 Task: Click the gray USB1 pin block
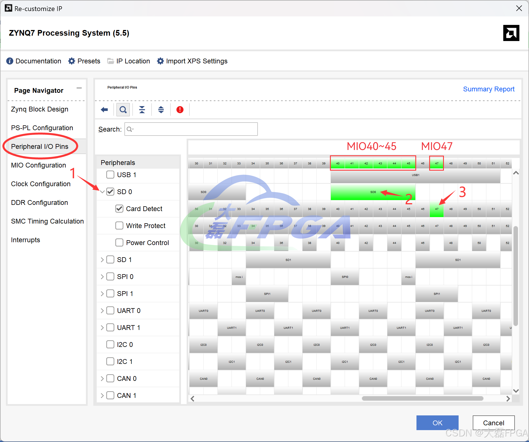[415, 175]
